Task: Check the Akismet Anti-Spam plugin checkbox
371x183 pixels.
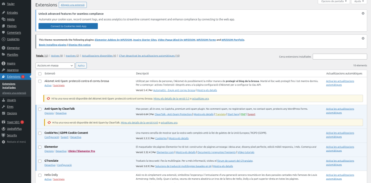Action: pos(40,81)
